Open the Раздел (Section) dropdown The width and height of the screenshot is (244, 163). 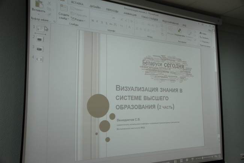(x=78, y=20)
